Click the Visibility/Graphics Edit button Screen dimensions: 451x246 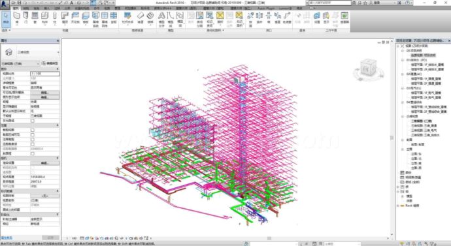(x=45, y=93)
